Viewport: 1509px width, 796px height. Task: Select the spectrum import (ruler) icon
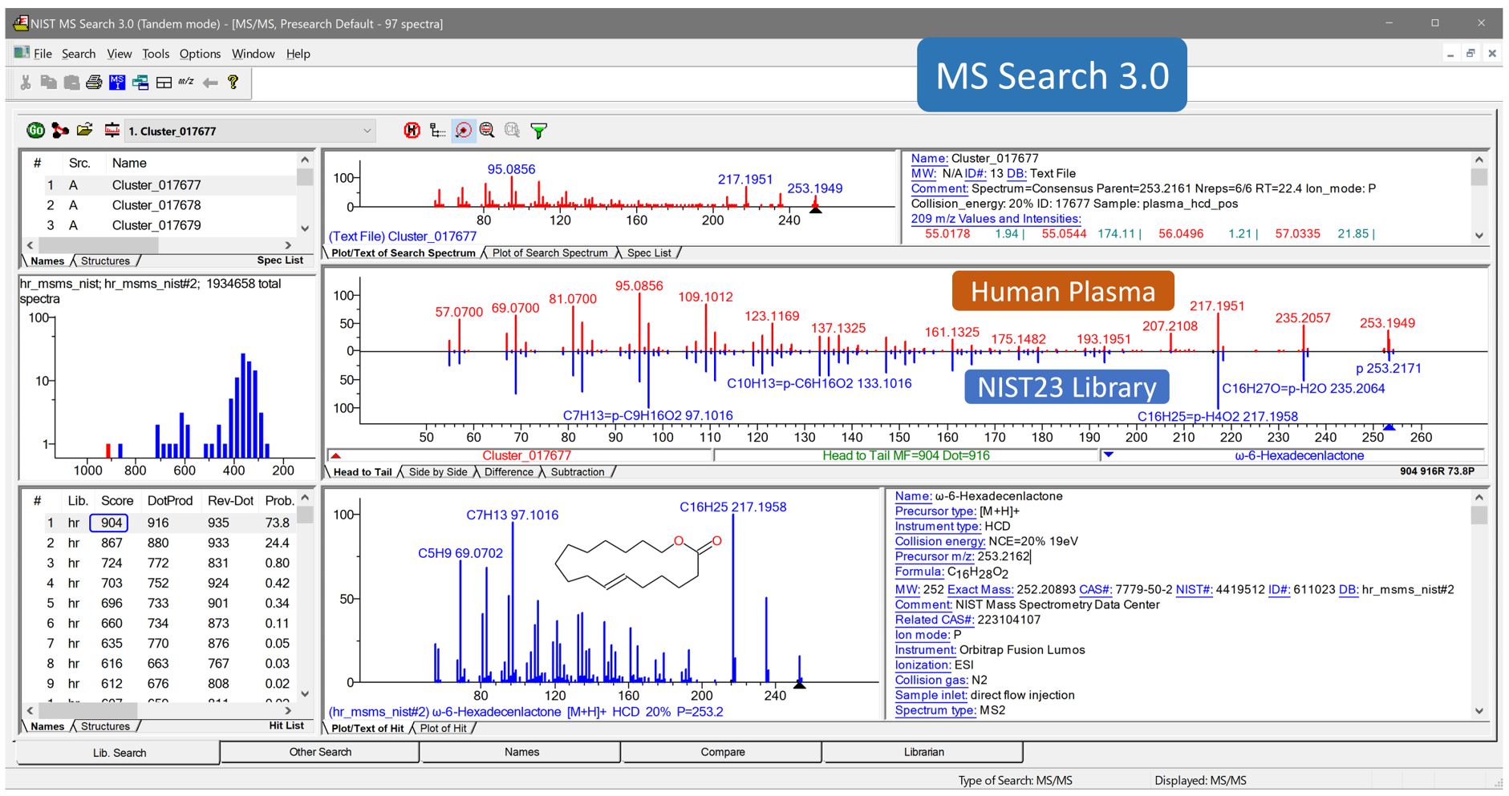click(x=112, y=130)
